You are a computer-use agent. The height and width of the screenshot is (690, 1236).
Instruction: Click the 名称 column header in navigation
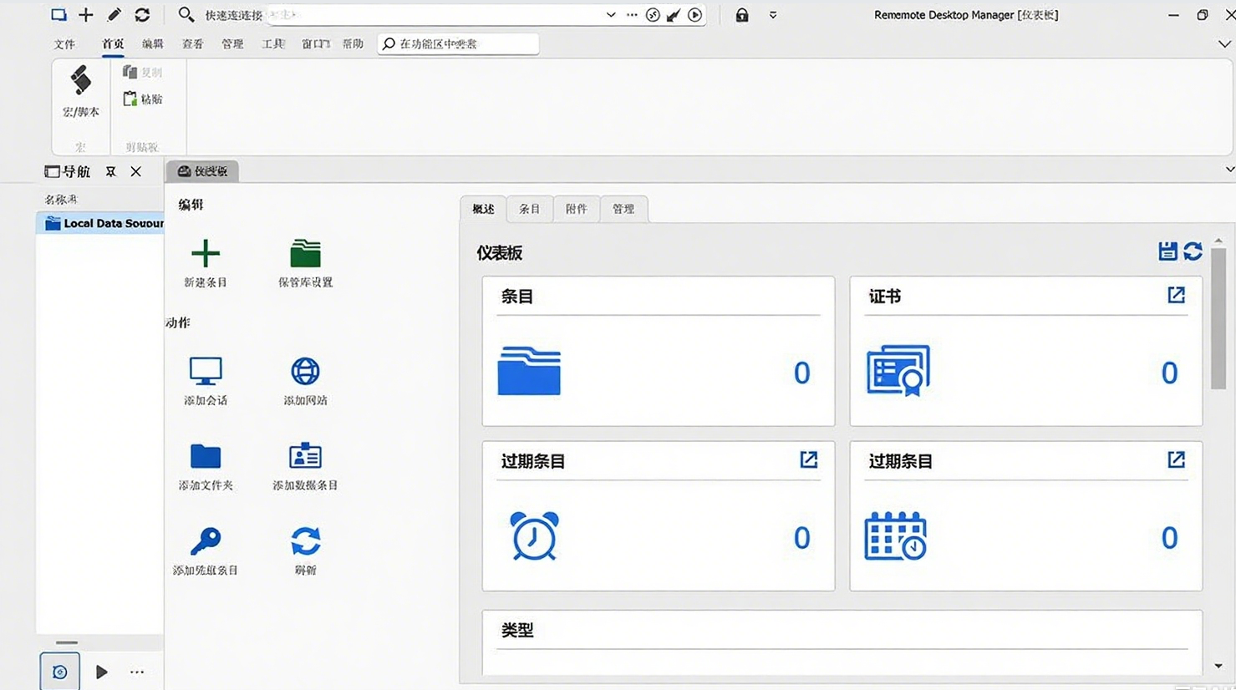pyautogui.click(x=60, y=200)
